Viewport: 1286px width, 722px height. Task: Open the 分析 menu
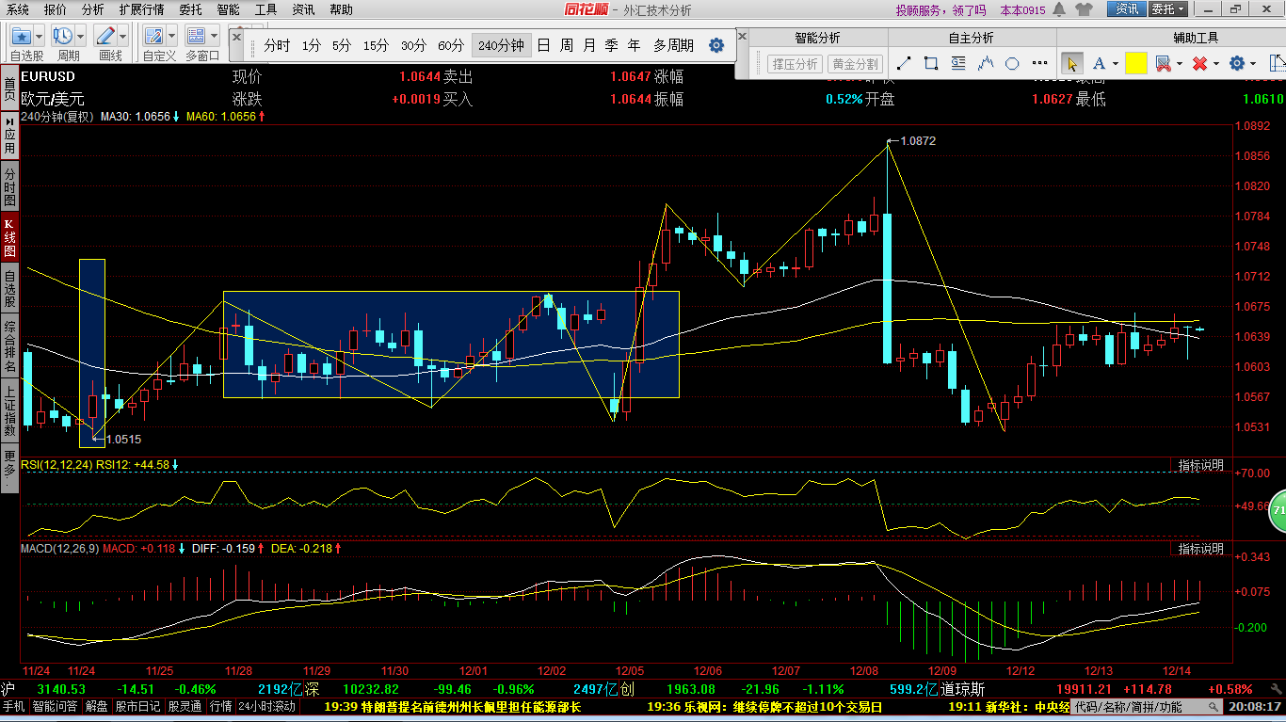(93, 9)
